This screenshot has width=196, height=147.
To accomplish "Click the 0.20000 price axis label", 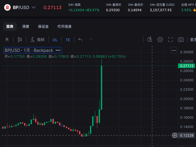I will tap(187, 99).
